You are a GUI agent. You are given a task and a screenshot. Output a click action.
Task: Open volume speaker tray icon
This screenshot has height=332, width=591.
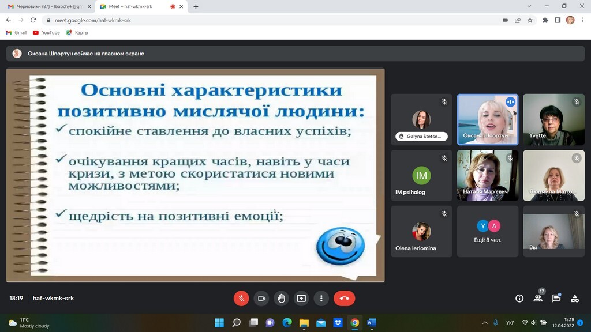(x=533, y=323)
